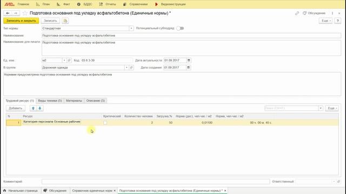Go forward with the right arrow button
Viewport: 346px width, 194px height.
16,13
